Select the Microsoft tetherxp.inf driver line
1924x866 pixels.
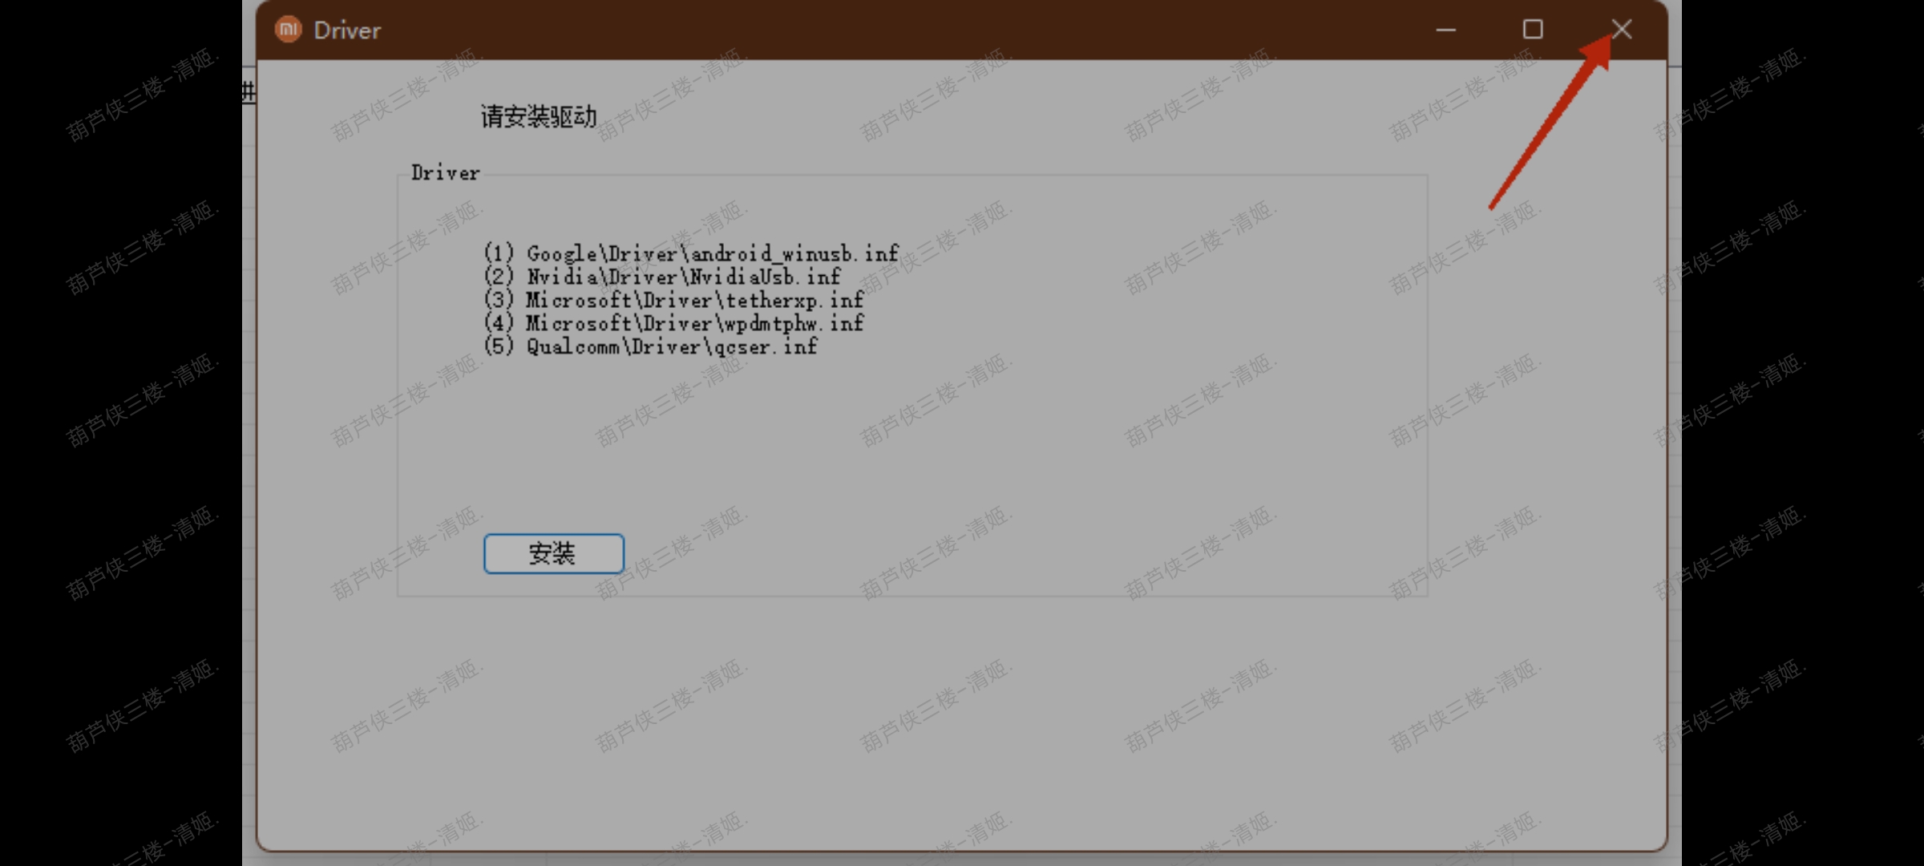pos(673,300)
